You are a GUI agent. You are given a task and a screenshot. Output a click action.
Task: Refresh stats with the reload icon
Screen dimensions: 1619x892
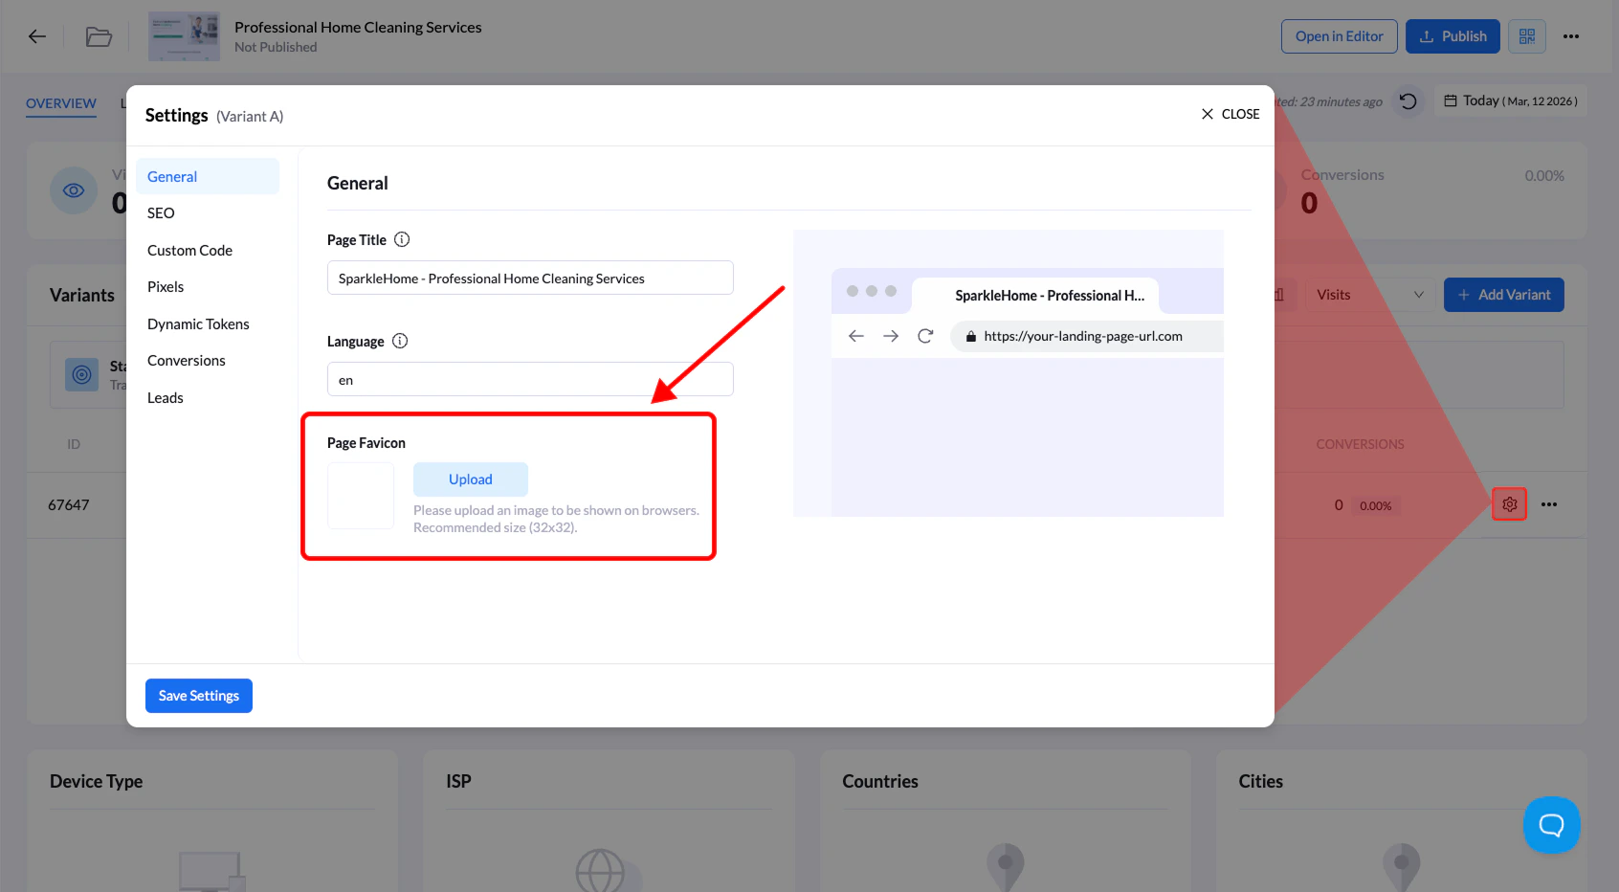(x=1408, y=100)
